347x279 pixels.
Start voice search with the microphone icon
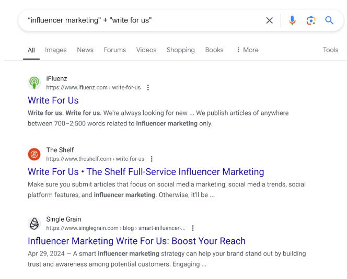point(292,20)
